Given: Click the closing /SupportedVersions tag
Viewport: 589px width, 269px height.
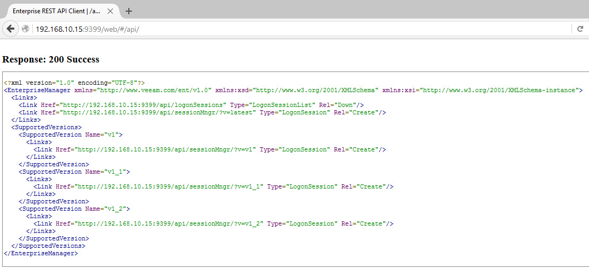Looking at the screenshot, I should click(48, 246).
